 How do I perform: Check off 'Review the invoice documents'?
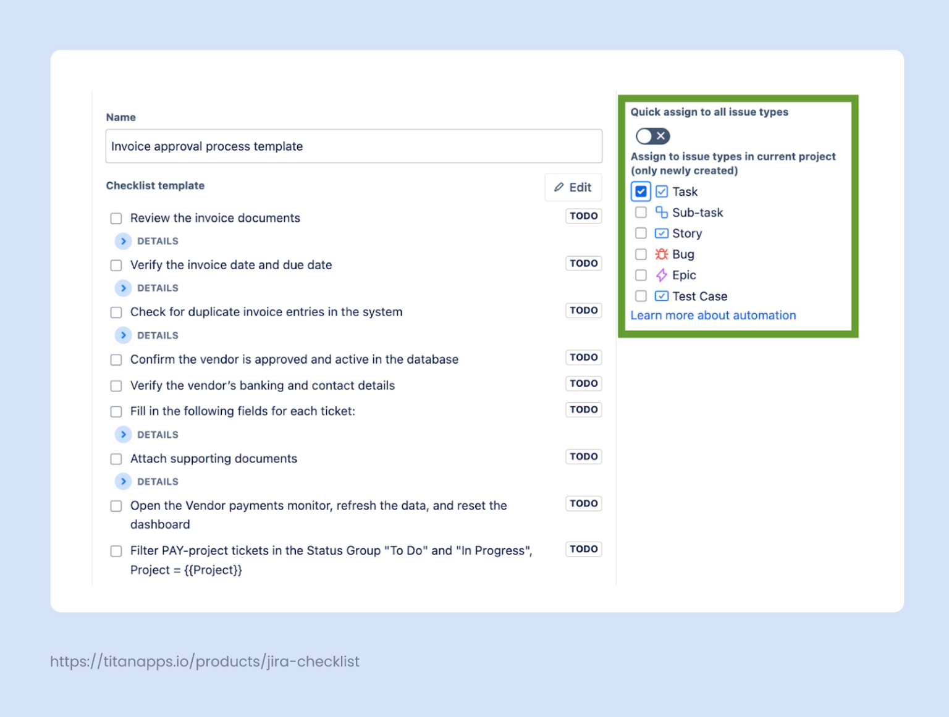116,219
